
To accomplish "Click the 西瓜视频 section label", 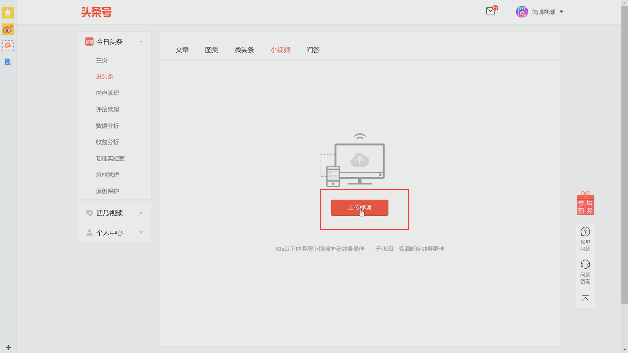I will click(109, 213).
